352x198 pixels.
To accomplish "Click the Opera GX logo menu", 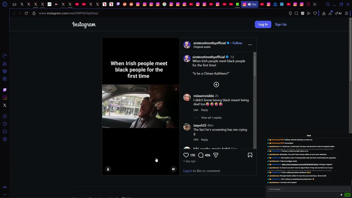I will click(x=5, y=4).
